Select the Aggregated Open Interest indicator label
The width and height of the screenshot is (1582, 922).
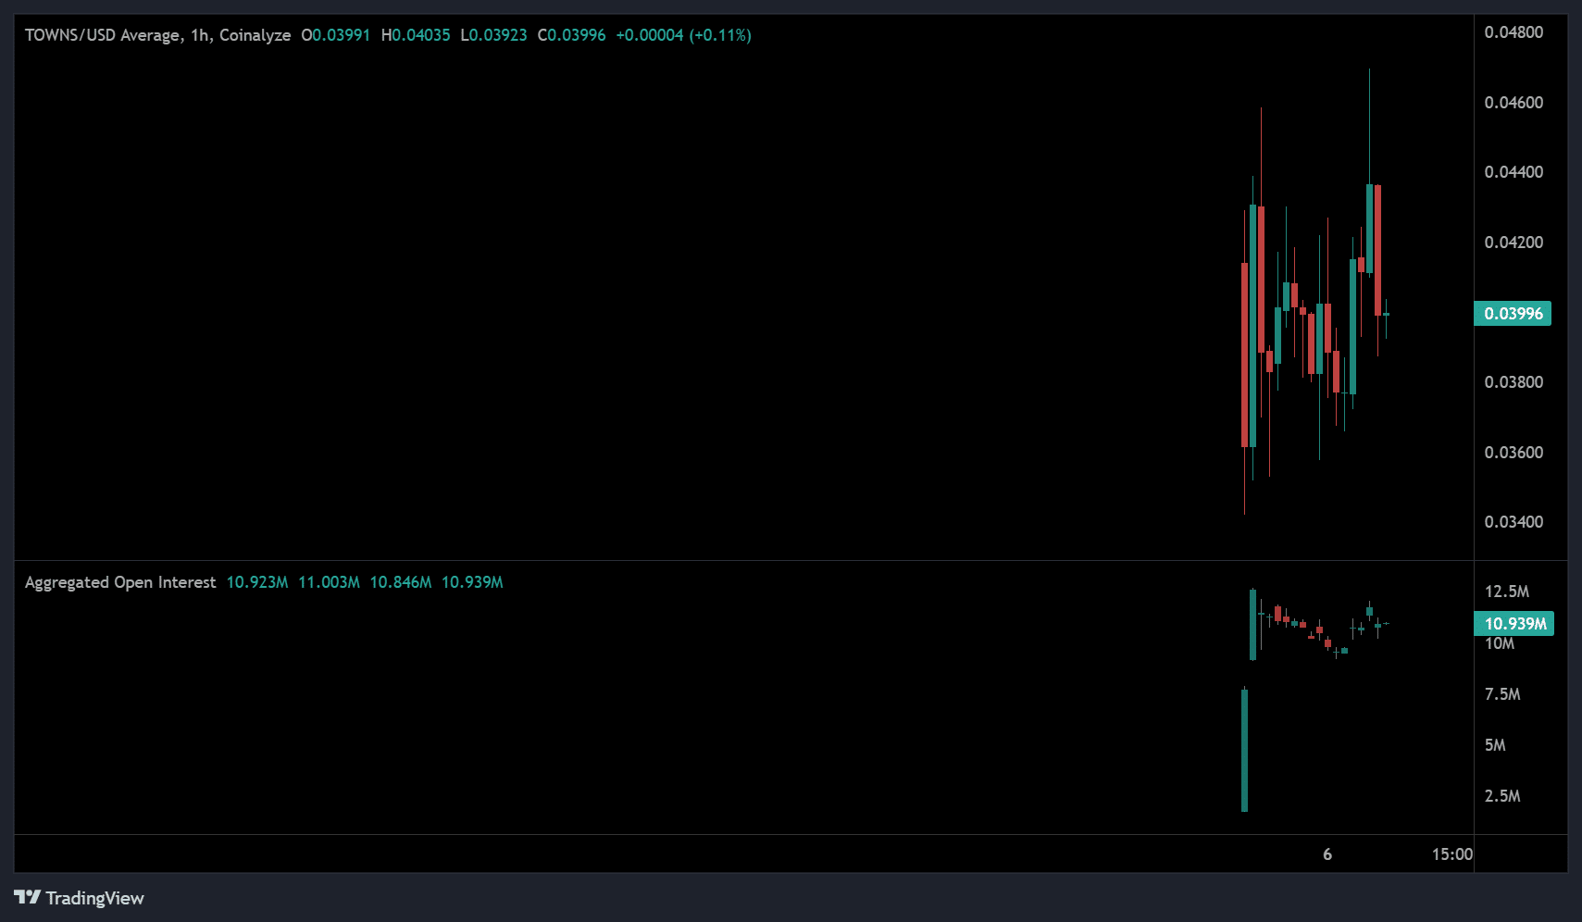click(x=120, y=582)
